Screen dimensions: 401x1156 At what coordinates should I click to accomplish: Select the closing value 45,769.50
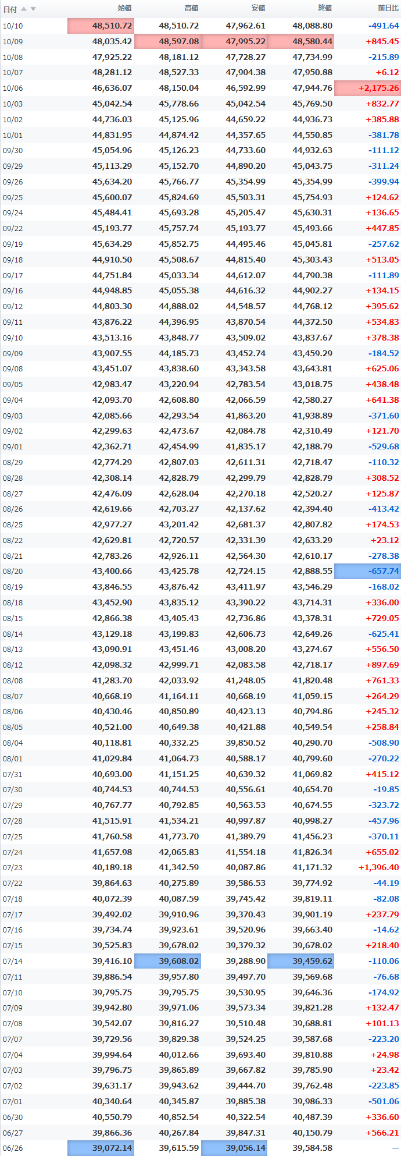(313, 104)
